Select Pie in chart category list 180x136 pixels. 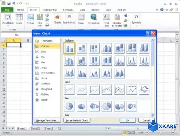click(x=47, y=57)
